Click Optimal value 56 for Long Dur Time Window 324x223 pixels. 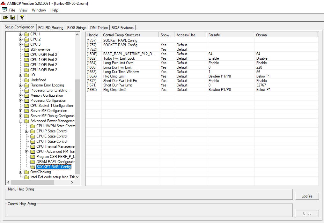(258, 72)
